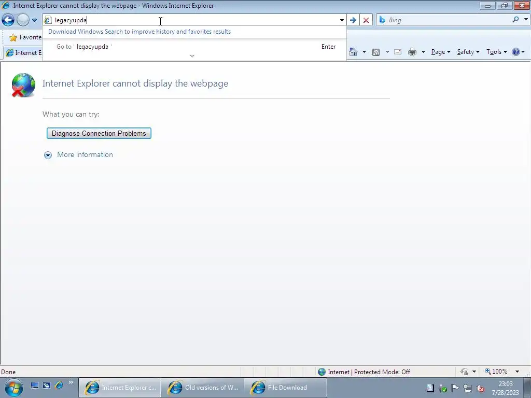
Task: Select the Go to 'legacyupda' suggestion
Action: [194, 47]
